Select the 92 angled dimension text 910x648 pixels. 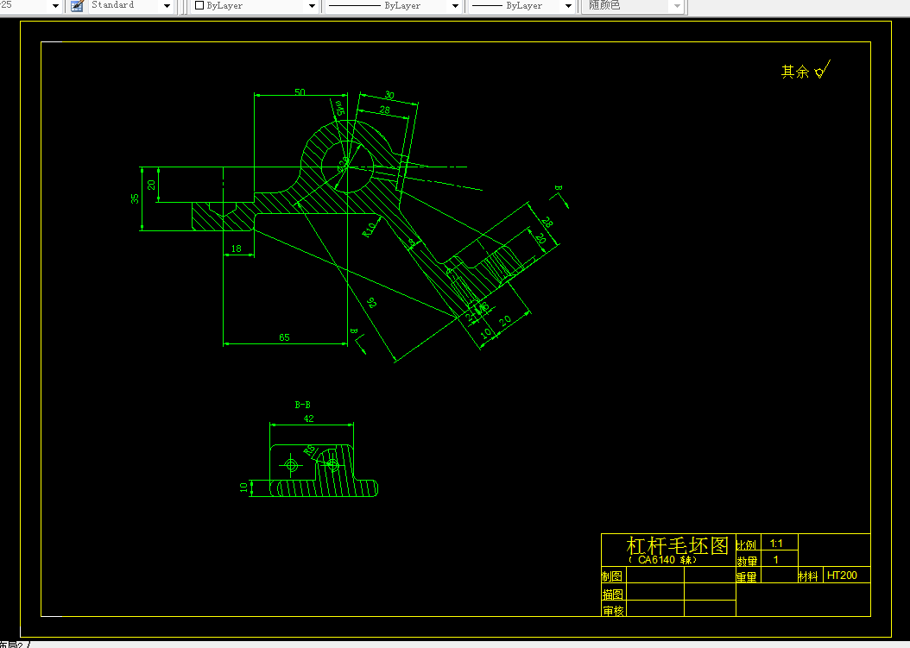click(x=371, y=302)
